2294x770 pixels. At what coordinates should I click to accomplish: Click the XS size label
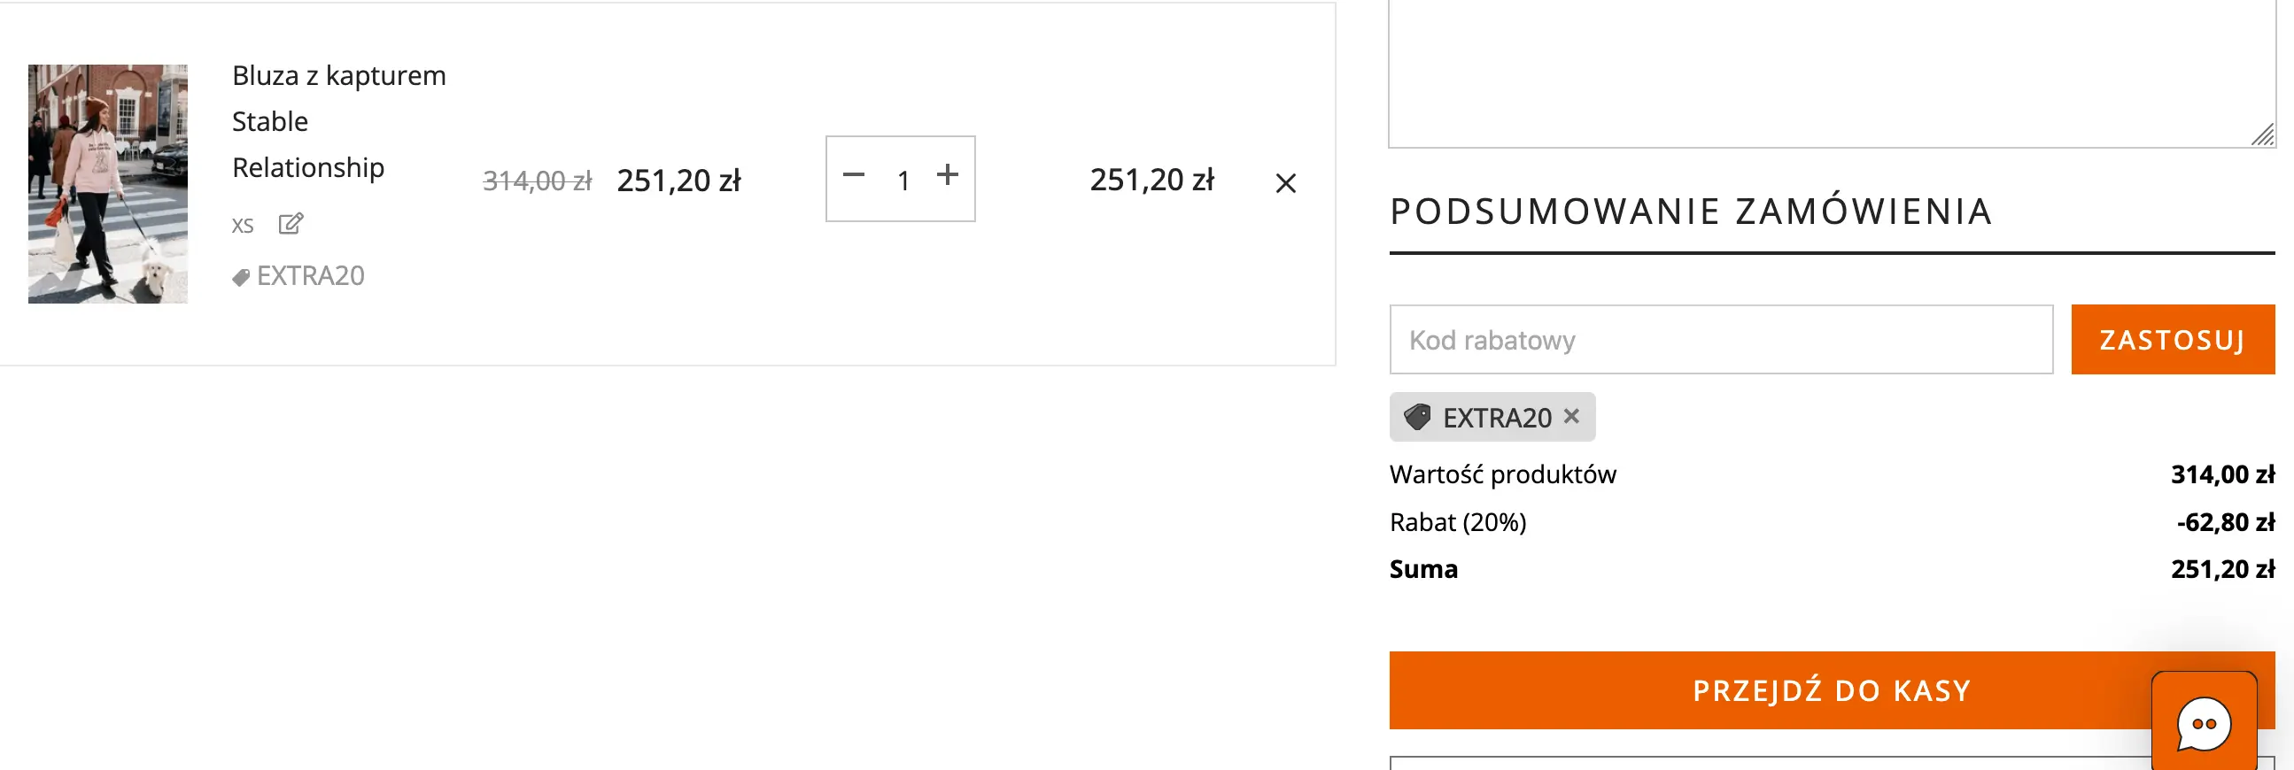pyautogui.click(x=242, y=225)
